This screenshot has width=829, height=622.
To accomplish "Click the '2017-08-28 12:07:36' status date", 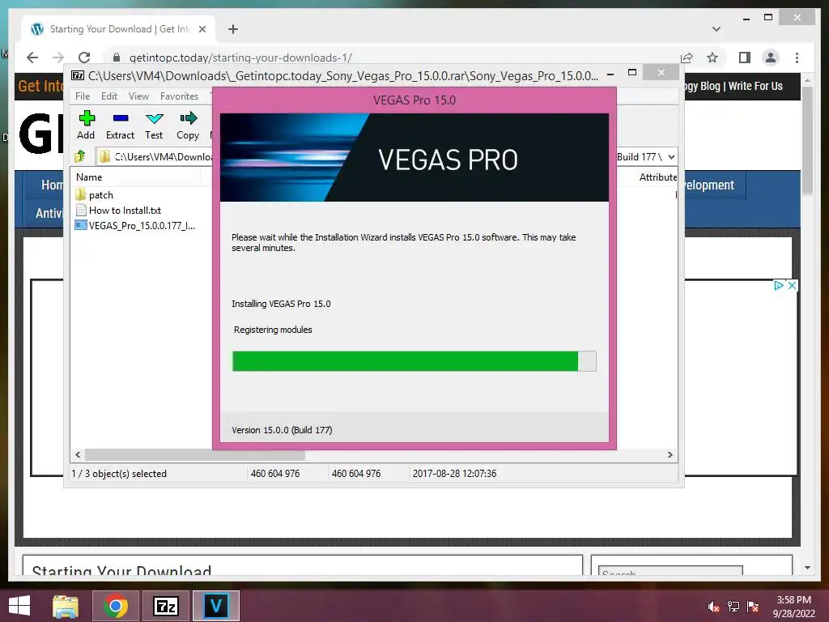I will tap(454, 474).
